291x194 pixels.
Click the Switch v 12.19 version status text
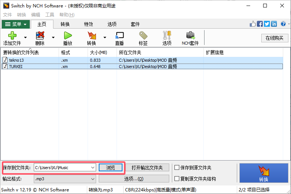tap(35, 190)
